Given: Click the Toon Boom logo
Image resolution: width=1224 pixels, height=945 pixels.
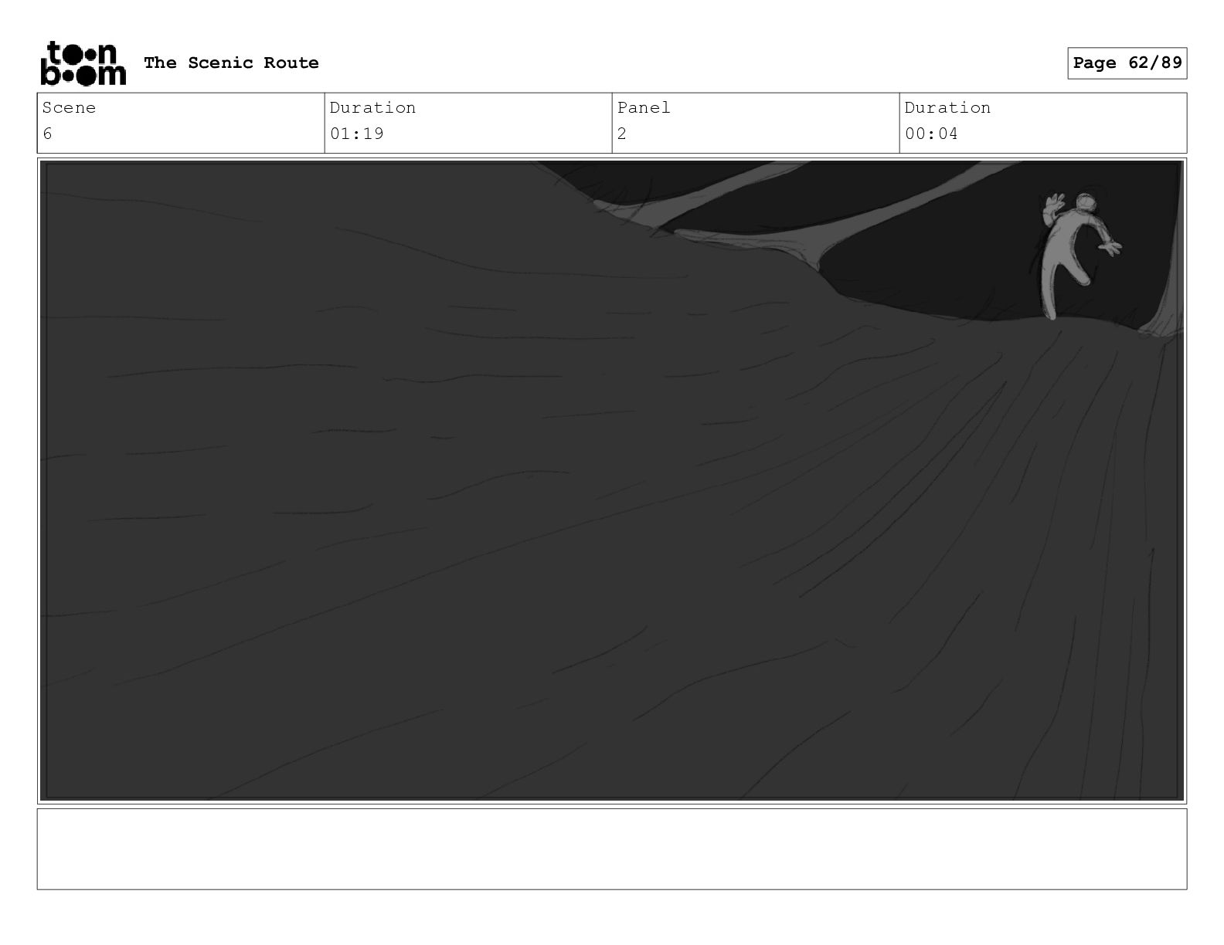Looking at the screenshot, I should pyautogui.click(x=83, y=63).
